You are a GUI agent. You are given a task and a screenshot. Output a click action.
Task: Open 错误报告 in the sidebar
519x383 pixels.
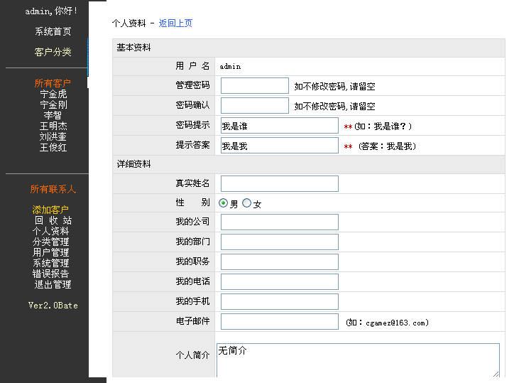tap(51, 274)
